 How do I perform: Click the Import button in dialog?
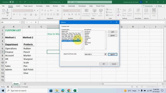coord(113,54)
